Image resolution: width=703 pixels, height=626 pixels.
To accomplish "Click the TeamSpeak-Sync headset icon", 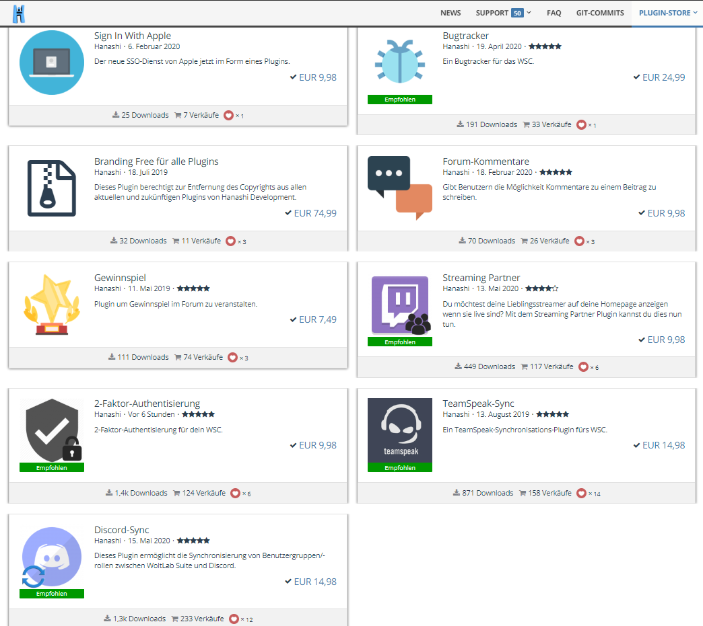I will tap(399, 430).
